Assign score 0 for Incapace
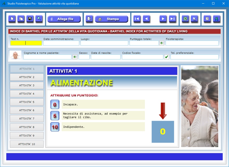This screenshot has height=167, width=229. click(x=55, y=104)
